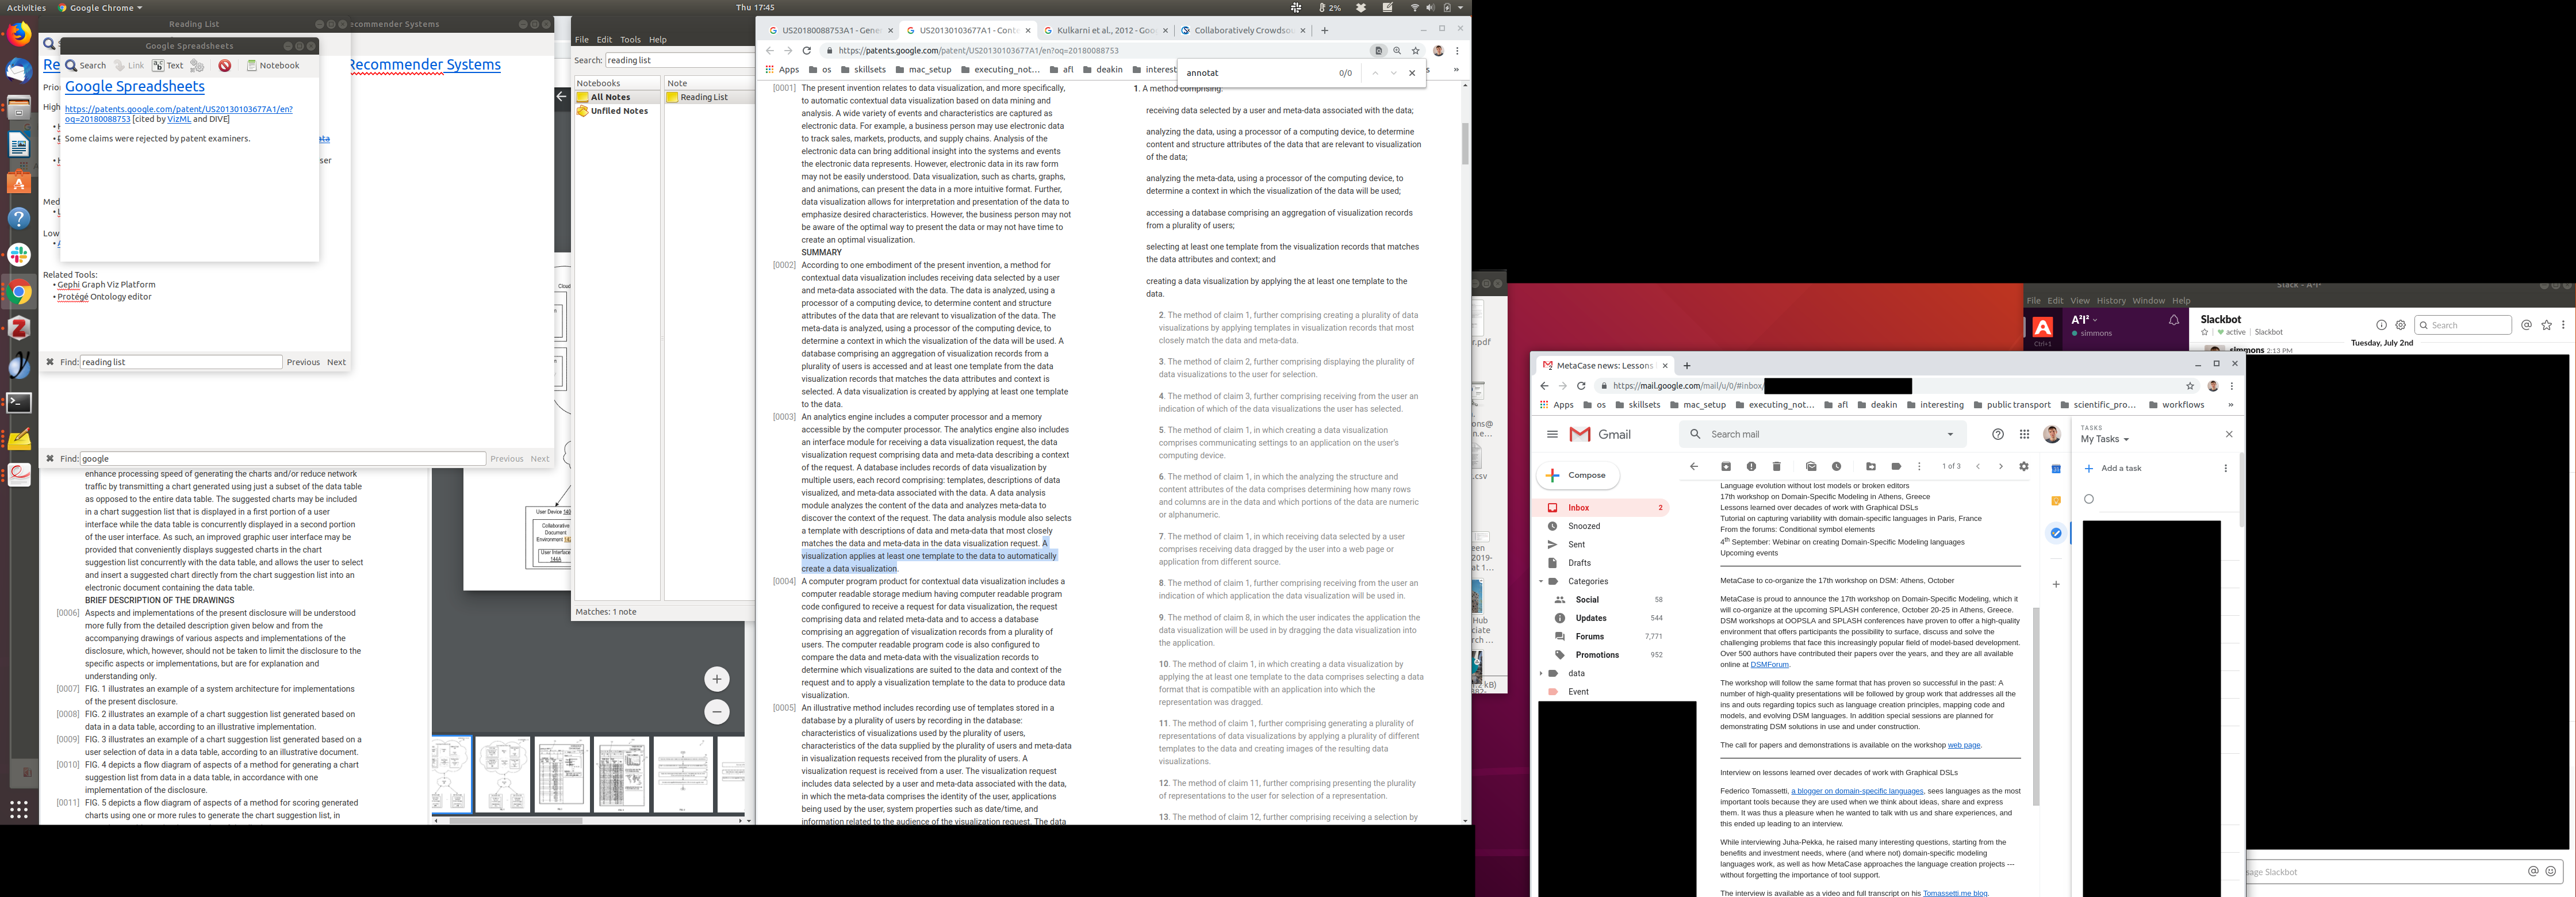This screenshot has width=2576, height=897.
Task: Open the Tools menu in notes window
Action: coord(630,40)
